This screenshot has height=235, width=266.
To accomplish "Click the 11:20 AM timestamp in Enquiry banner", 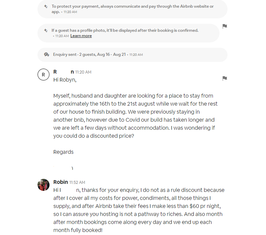I will [x=136, y=55].
